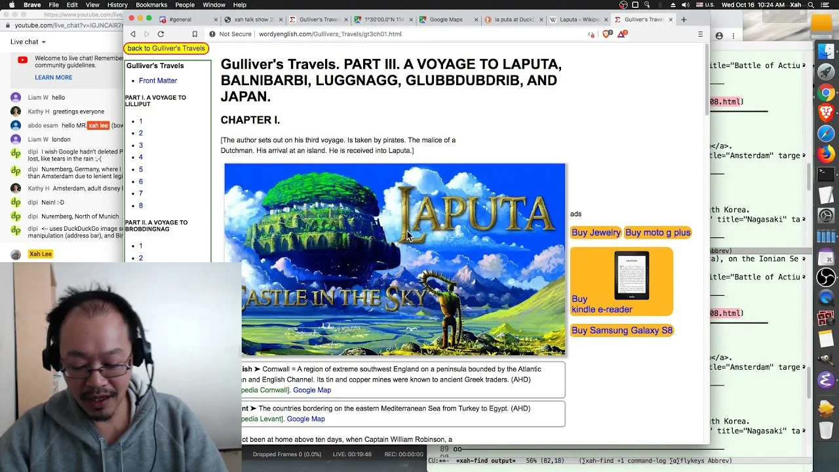839x472 pixels.
Task: Open System Preferences gear in Dock
Action: coord(826,215)
